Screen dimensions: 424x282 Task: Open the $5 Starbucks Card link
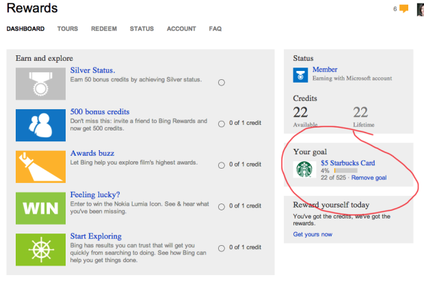[347, 163]
